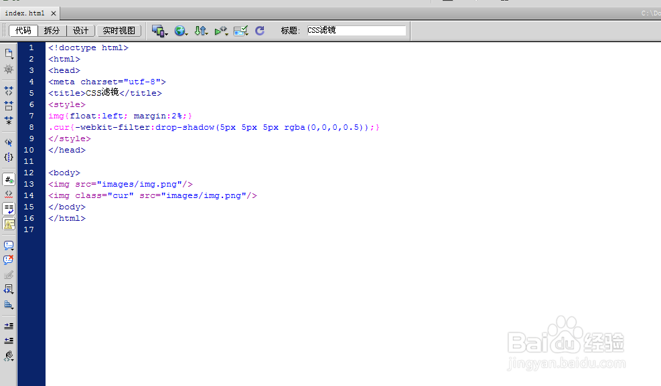Open the multiscreen preview dropdown arrow

click(166, 34)
